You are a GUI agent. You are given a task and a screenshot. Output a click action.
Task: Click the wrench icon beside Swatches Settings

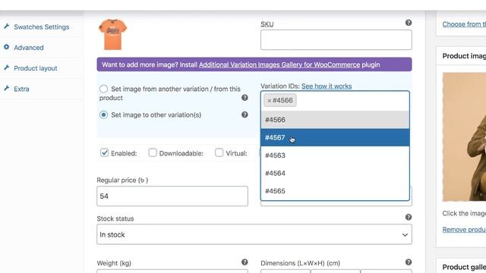(7, 27)
